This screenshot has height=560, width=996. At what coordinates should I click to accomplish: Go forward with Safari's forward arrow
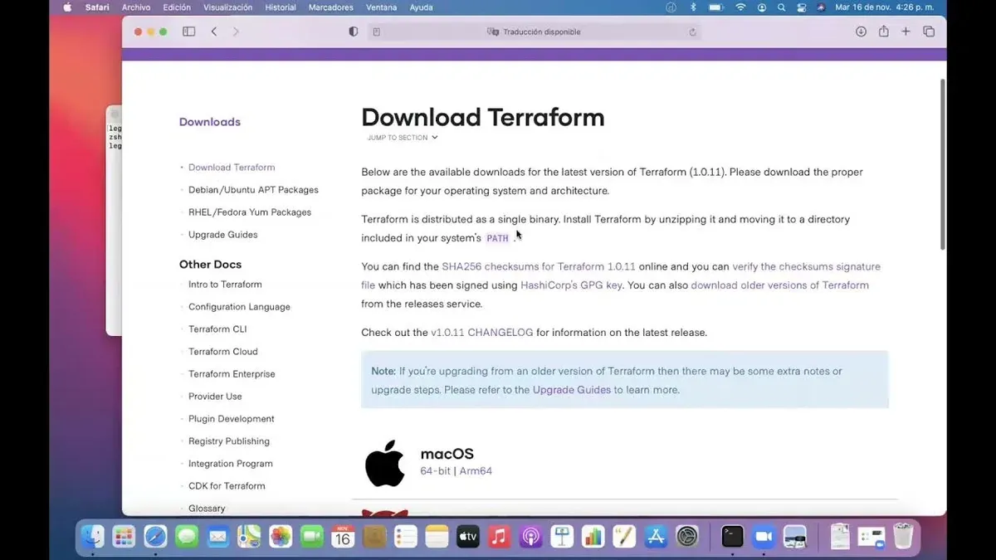236,32
